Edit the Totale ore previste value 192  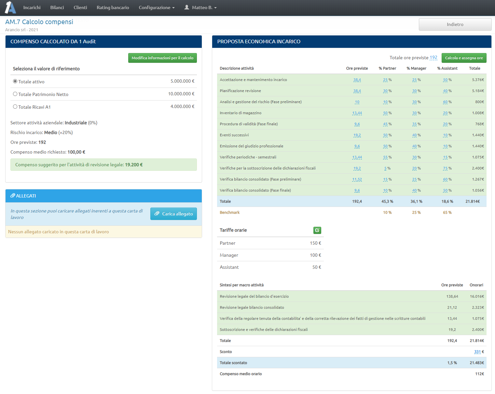(x=433, y=58)
